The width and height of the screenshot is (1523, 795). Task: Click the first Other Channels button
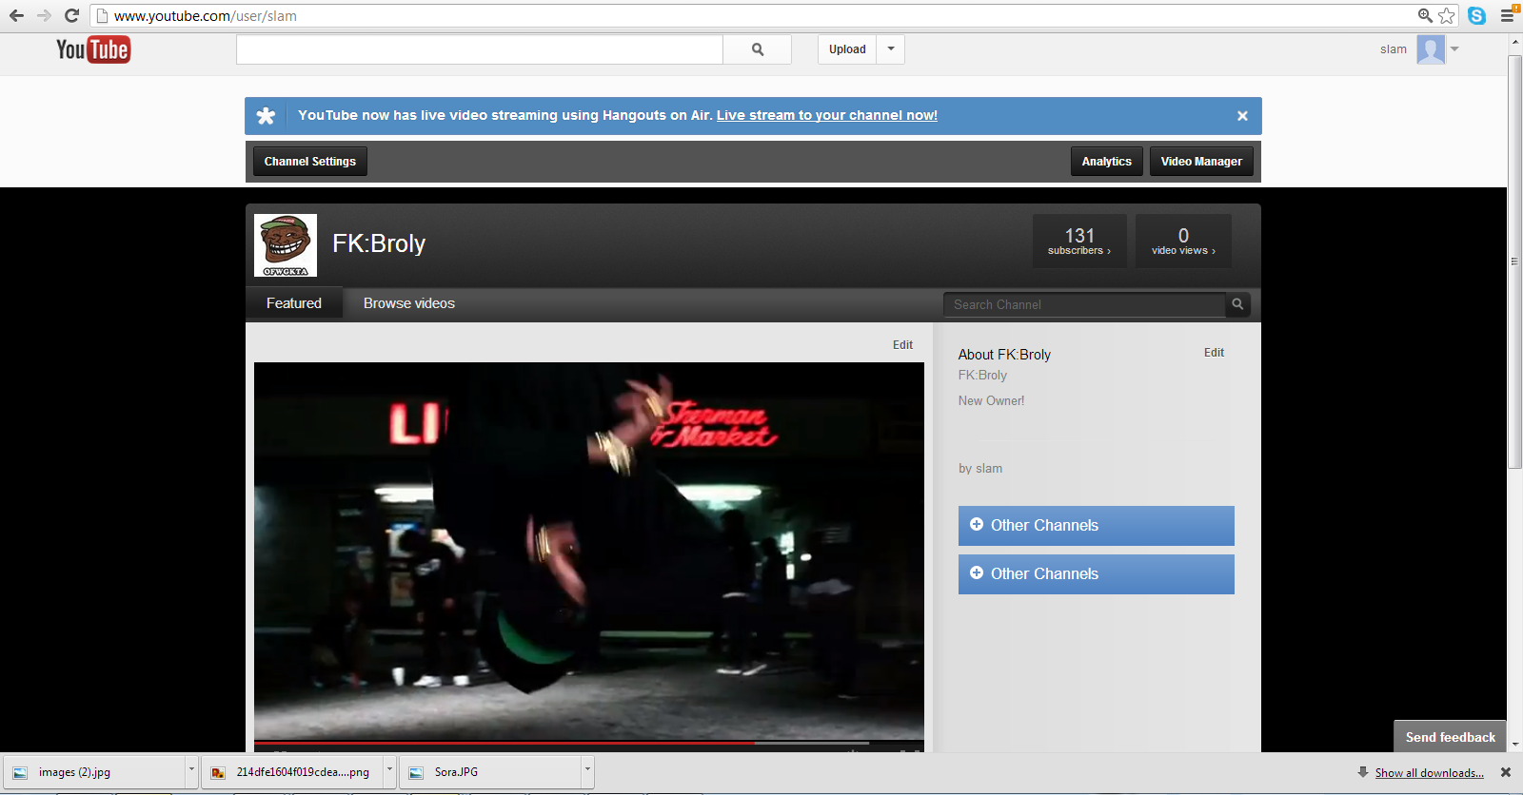[1097, 526]
